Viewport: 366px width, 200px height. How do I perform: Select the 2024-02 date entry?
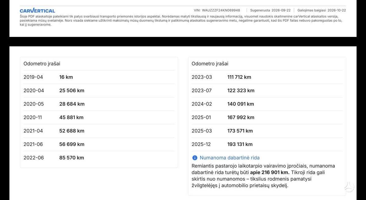(202, 104)
